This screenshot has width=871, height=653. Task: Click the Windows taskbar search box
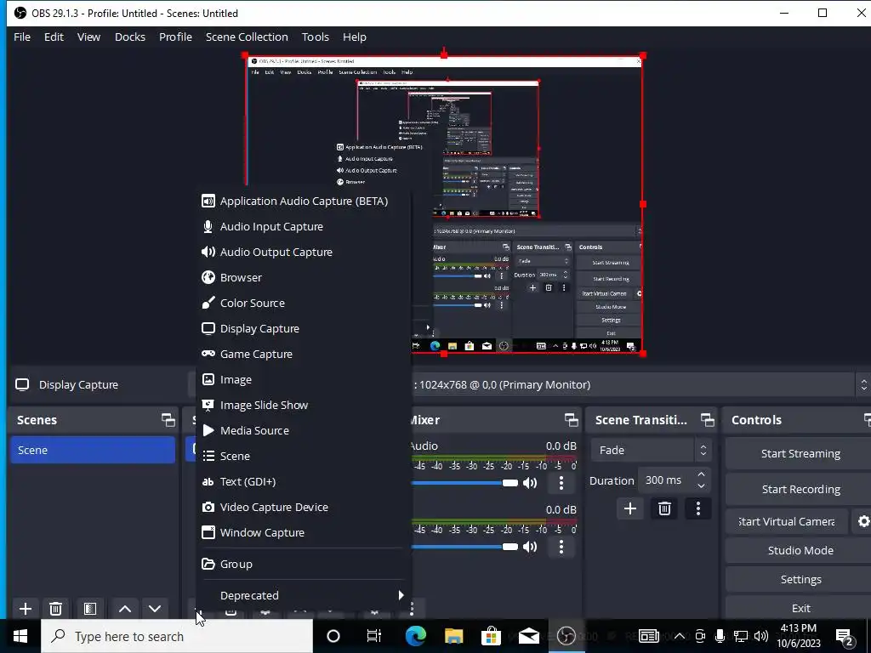pyautogui.click(x=177, y=636)
